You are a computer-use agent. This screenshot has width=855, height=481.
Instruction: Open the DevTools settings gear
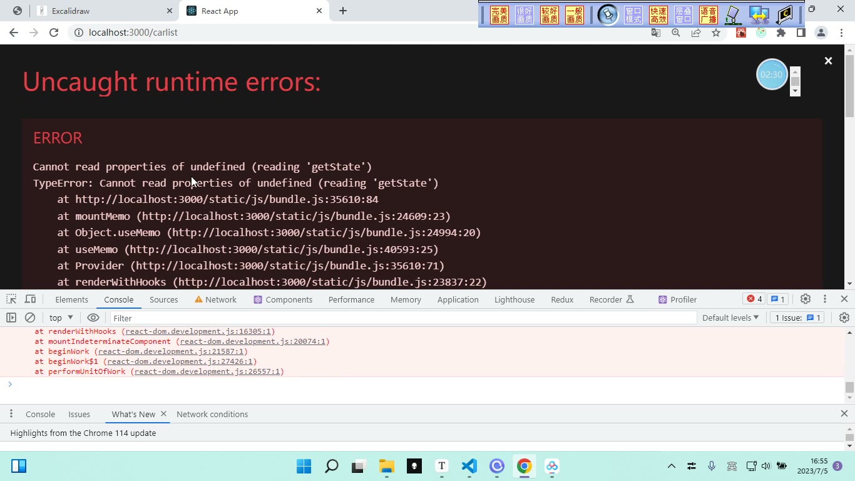tap(806, 299)
